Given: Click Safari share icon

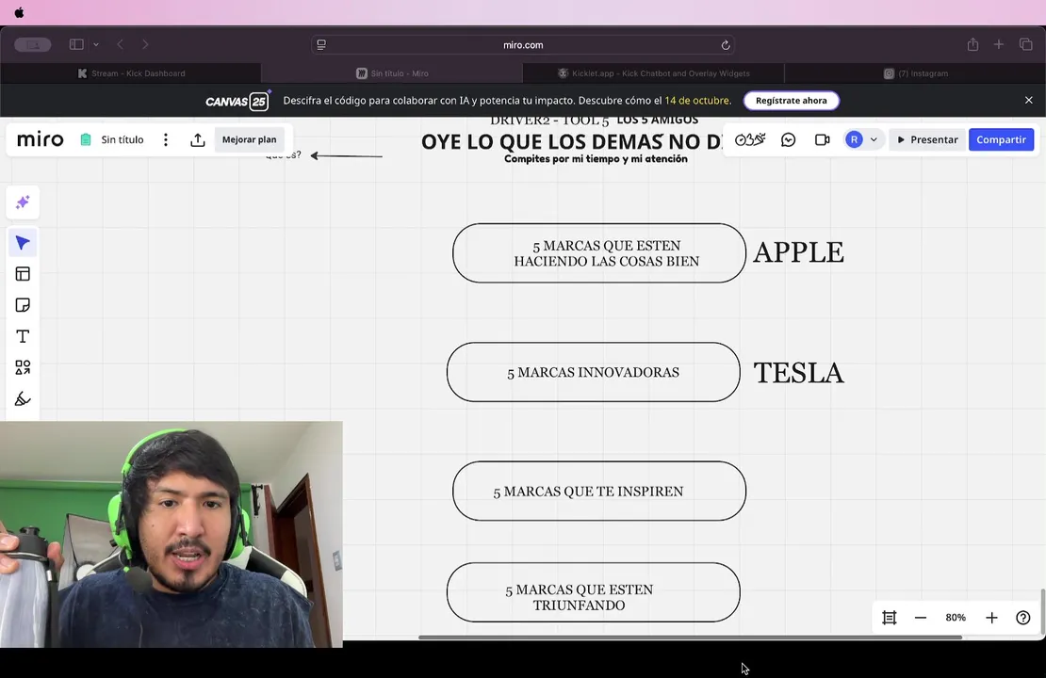Looking at the screenshot, I should (x=972, y=44).
